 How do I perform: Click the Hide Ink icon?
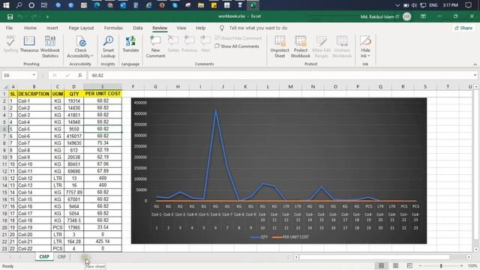coord(365,46)
